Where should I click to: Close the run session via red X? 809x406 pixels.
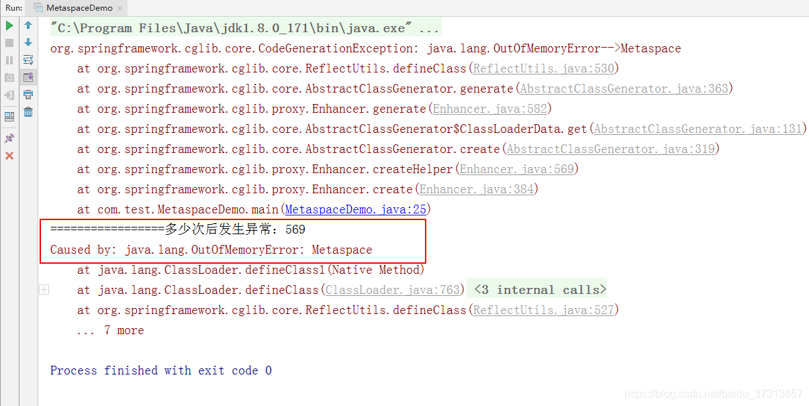9,156
